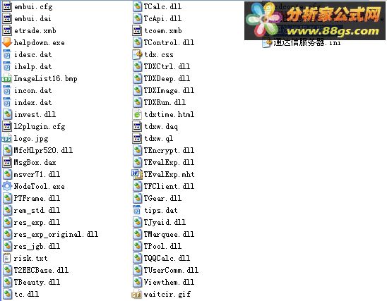Select the tdxtime.html browser icon
Image resolution: width=387 pixels, height=301 pixels.
point(137,114)
